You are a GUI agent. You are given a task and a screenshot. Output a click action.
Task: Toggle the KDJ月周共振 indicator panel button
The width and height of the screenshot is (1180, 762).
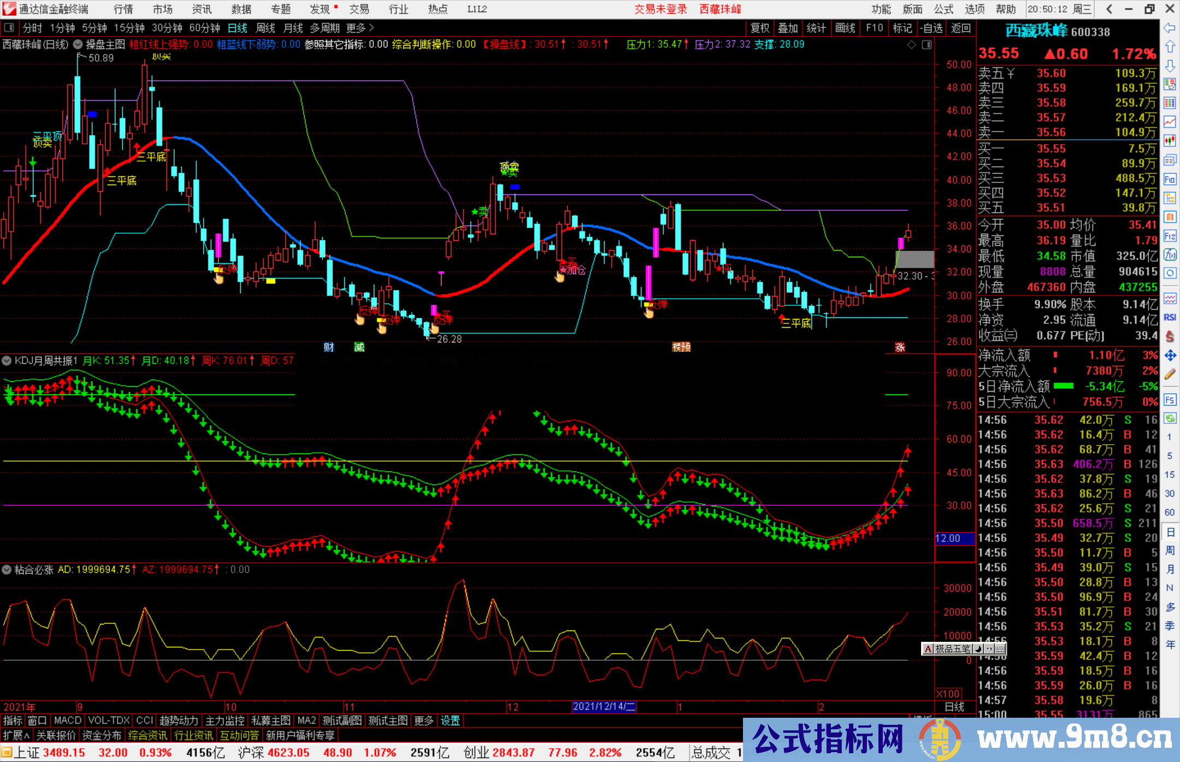pyautogui.click(x=7, y=361)
